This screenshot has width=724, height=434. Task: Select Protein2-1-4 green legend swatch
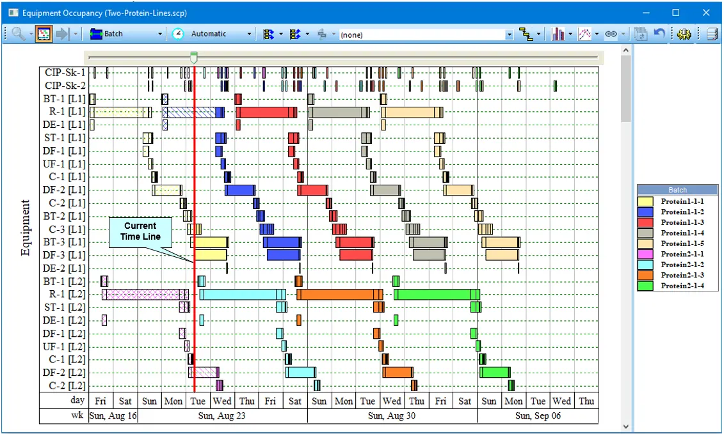[645, 286]
